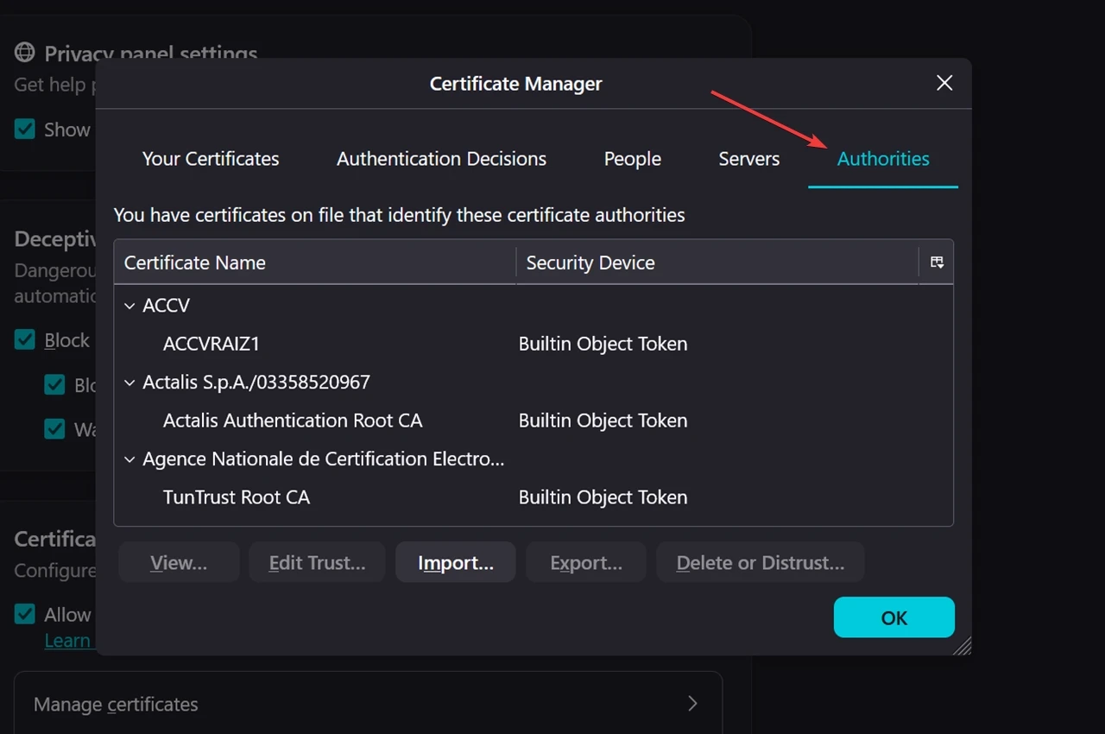Click the Import... button
The width and height of the screenshot is (1105, 734).
456,562
